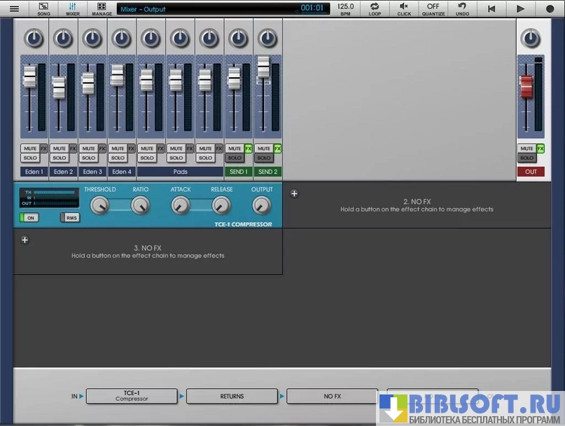Open the hamburger main menu
Screen dimensions: 565x426
(x=14, y=8)
